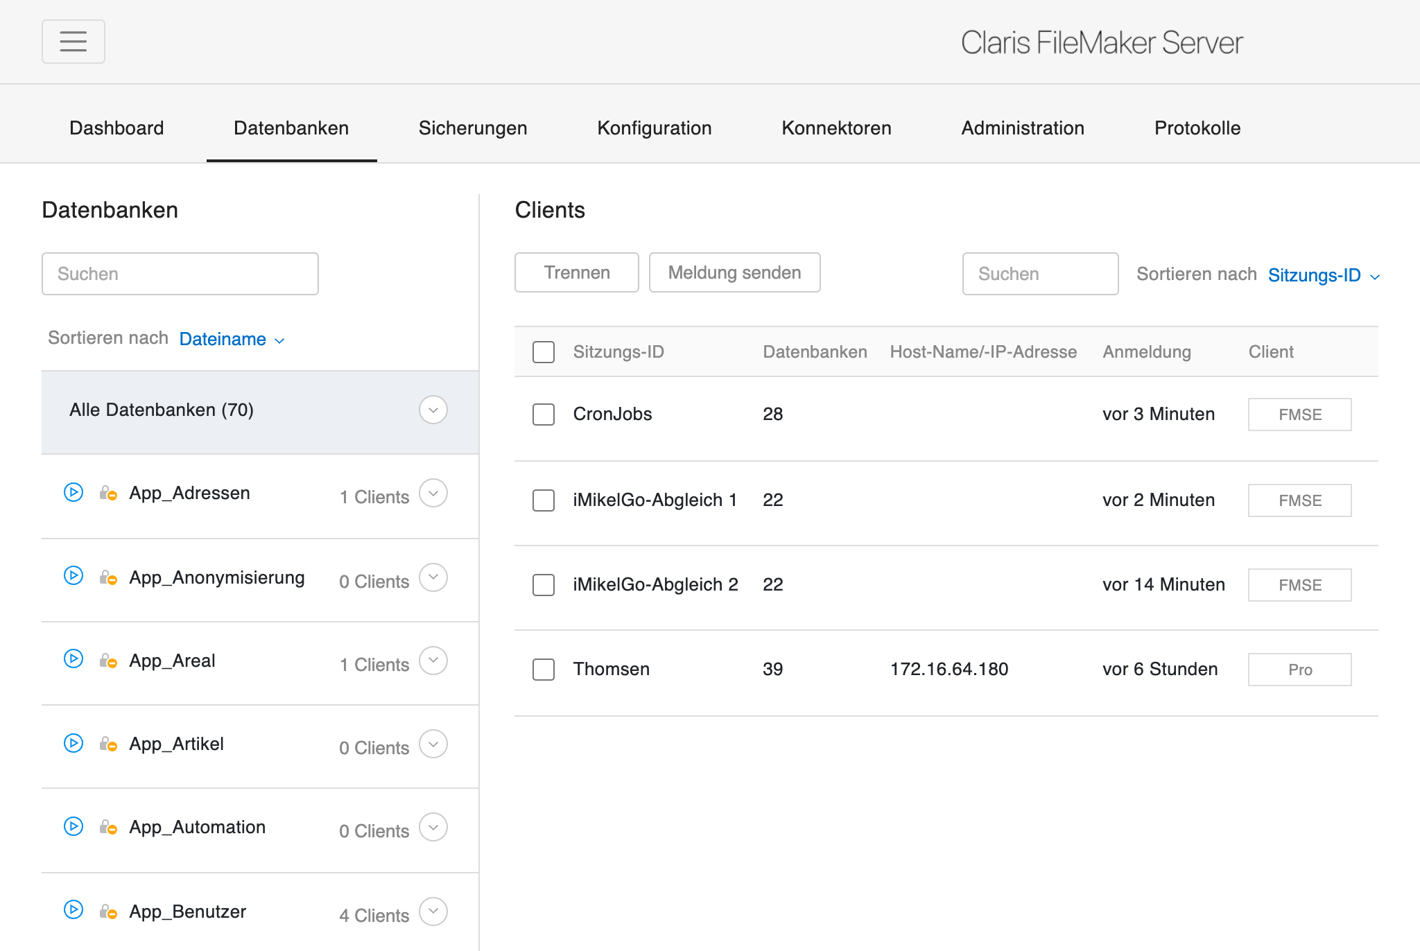Toggle the select-all clients checkbox in header
This screenshot has height=951, width=1420.
(544, 352)
